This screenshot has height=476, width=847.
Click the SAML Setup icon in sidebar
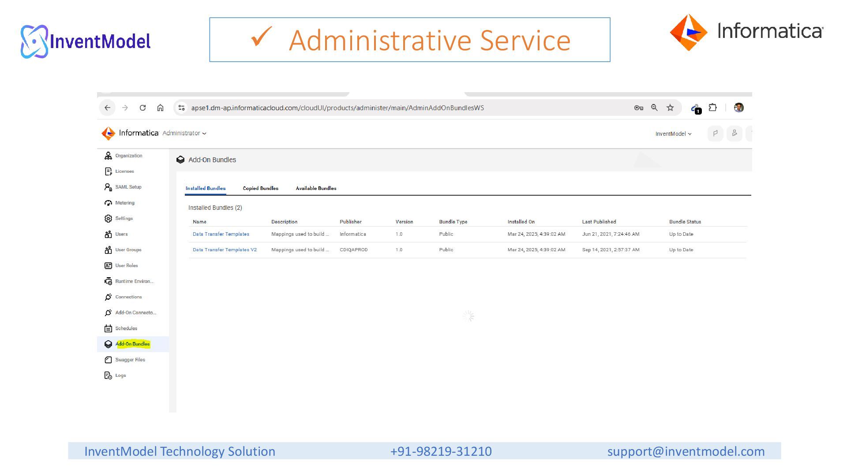coord(108,187)
